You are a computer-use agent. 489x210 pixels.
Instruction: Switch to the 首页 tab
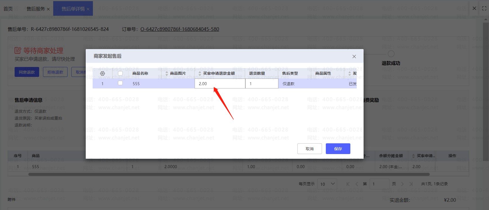pyautogui.click(x=8, y=9)
